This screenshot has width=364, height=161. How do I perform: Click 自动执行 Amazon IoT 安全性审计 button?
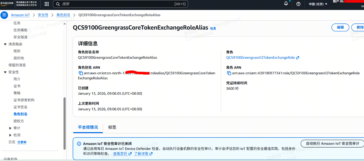coord(332,143)
